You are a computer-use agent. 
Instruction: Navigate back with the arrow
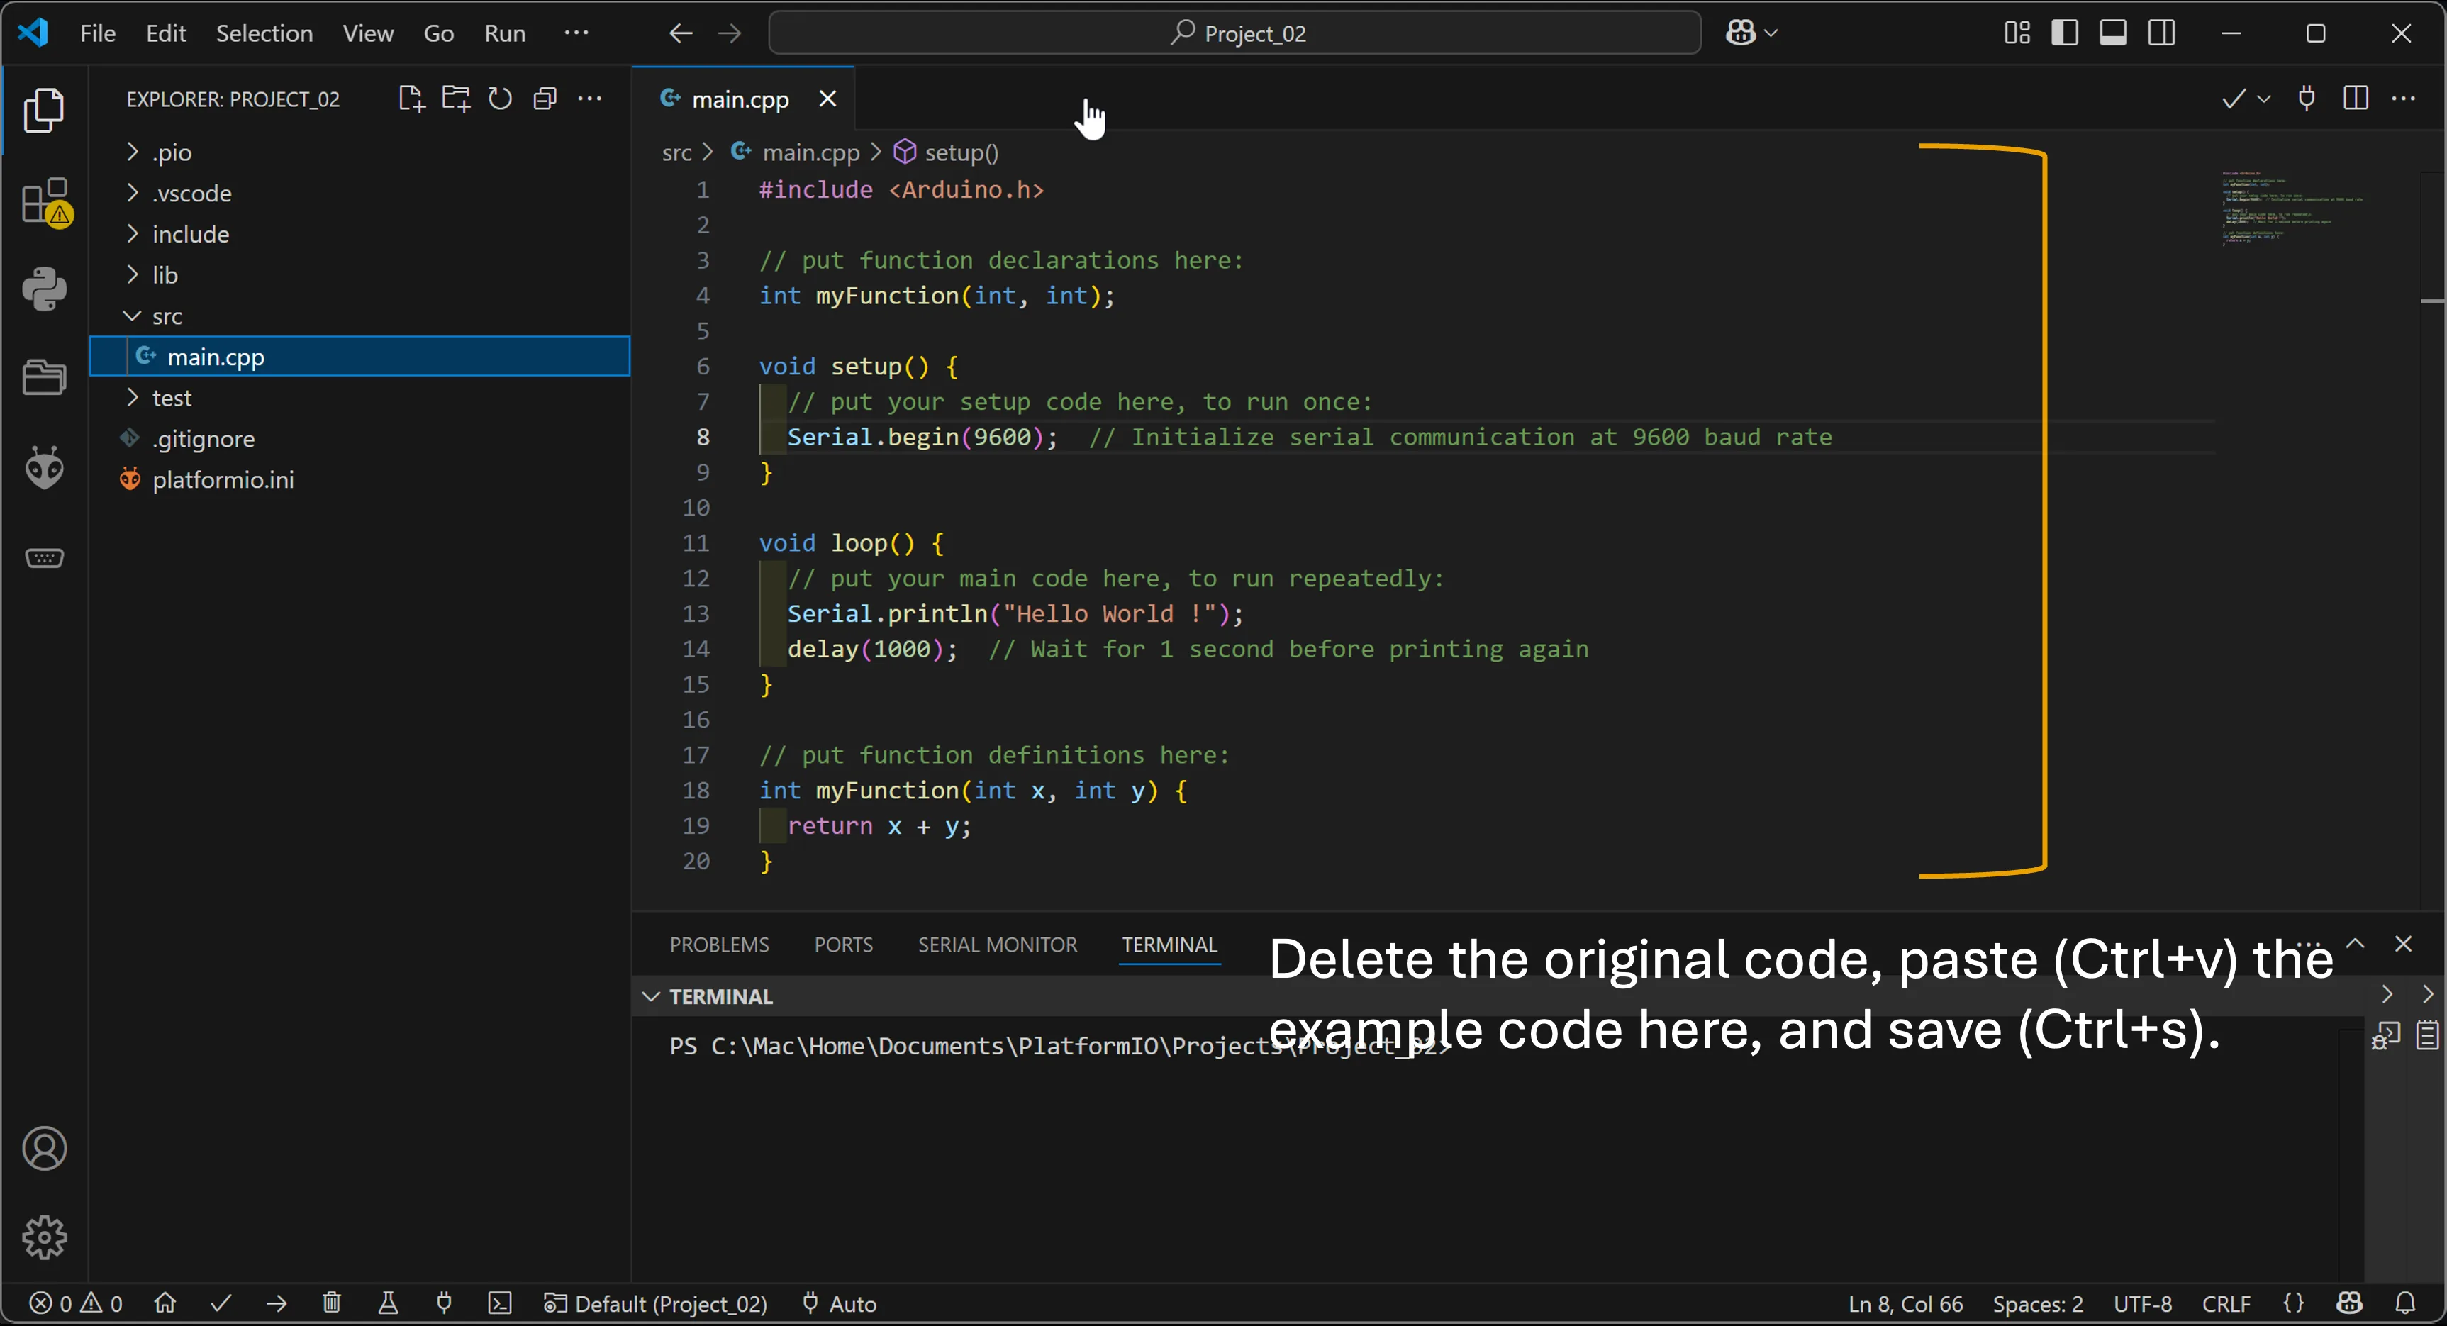(x=680, y=34)
